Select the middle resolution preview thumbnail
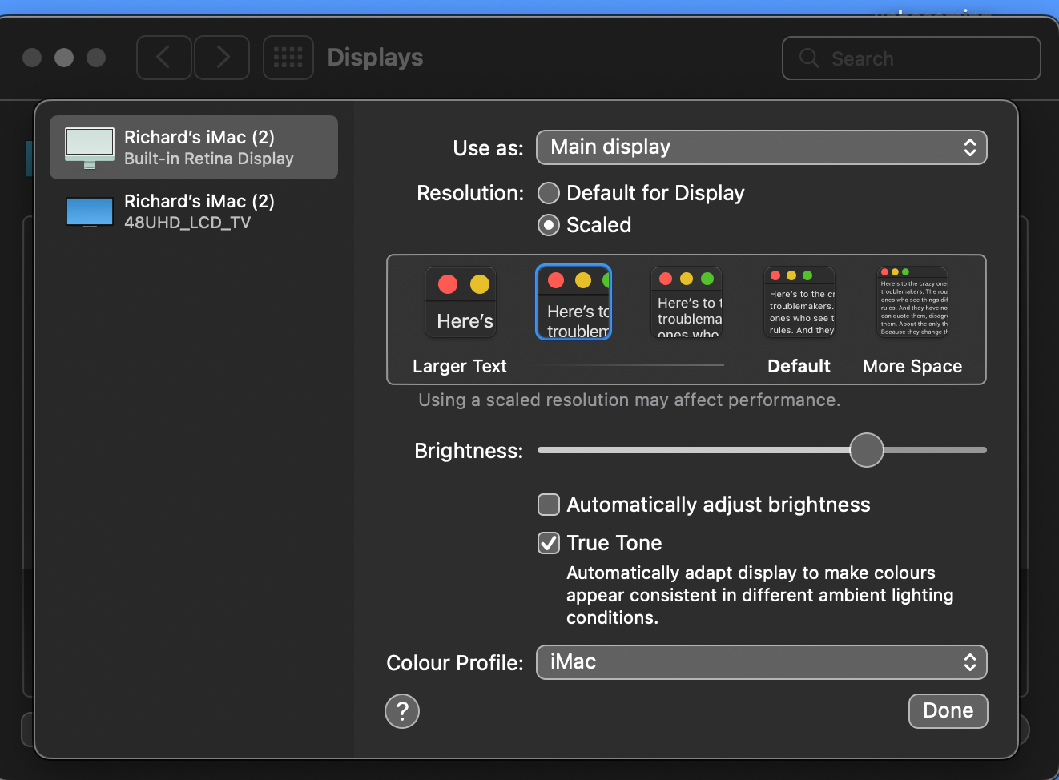This screenshot has height=780, width=1059. (687, 303)
